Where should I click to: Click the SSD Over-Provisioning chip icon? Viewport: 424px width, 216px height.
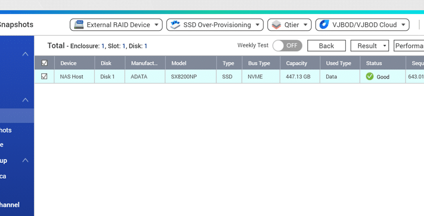tap(175, 25)
